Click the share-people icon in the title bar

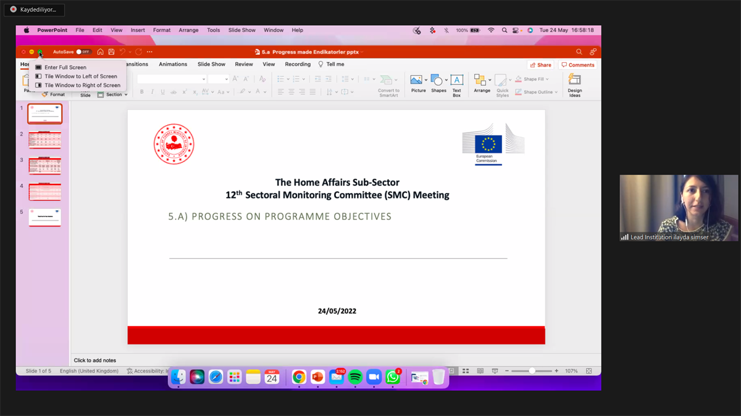[593, 52]
